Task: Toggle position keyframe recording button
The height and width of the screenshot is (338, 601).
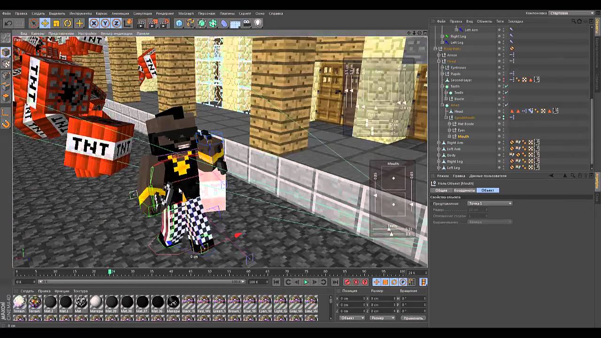Action: tap(376, 282)
